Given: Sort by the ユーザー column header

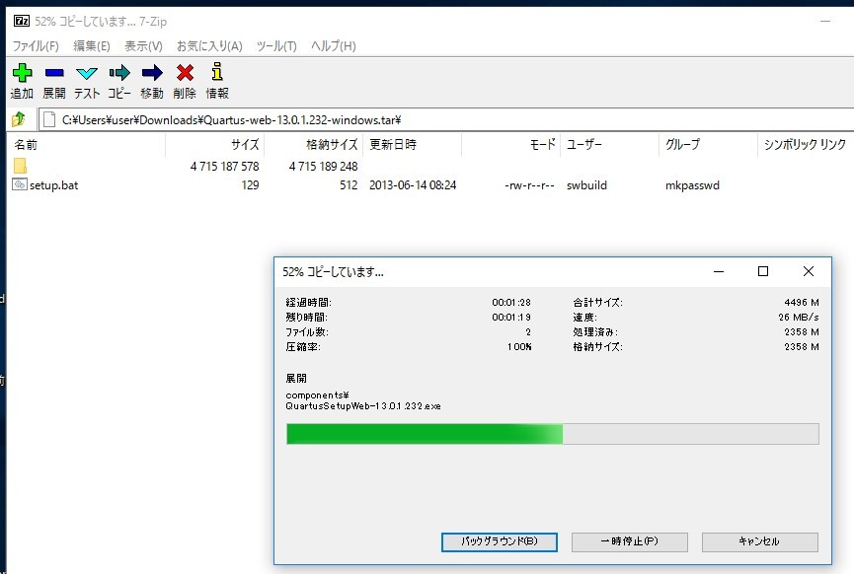Looking at the screenshot, I should [609, 145].
